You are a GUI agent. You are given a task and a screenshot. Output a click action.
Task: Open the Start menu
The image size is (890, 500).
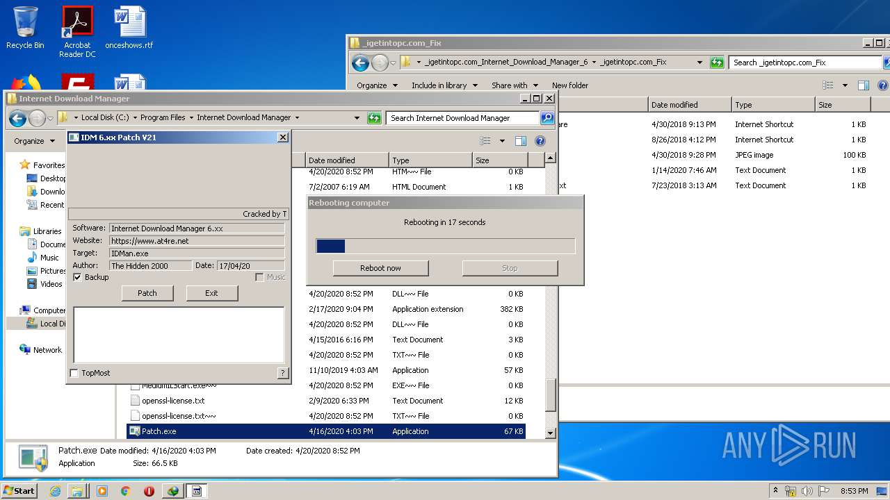coord(19,491)
